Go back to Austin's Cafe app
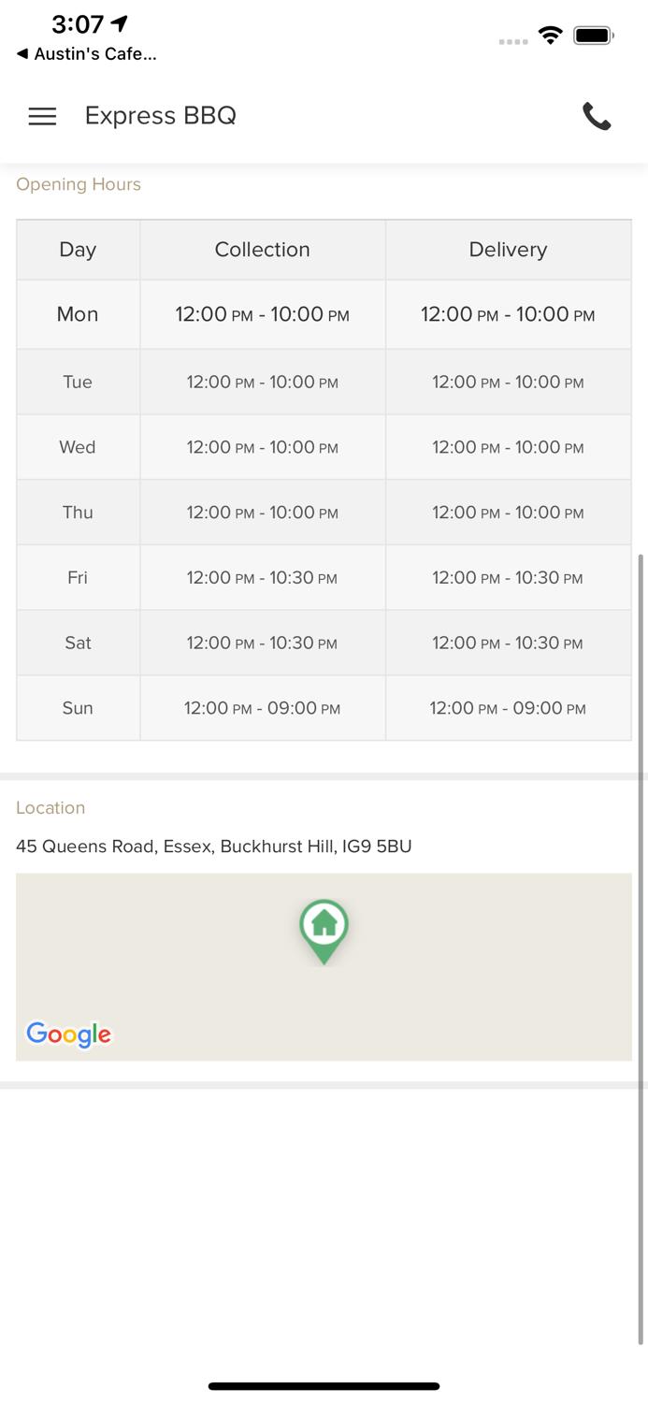The width and height of the screenshot is (648, 1403). pos(86,54)
